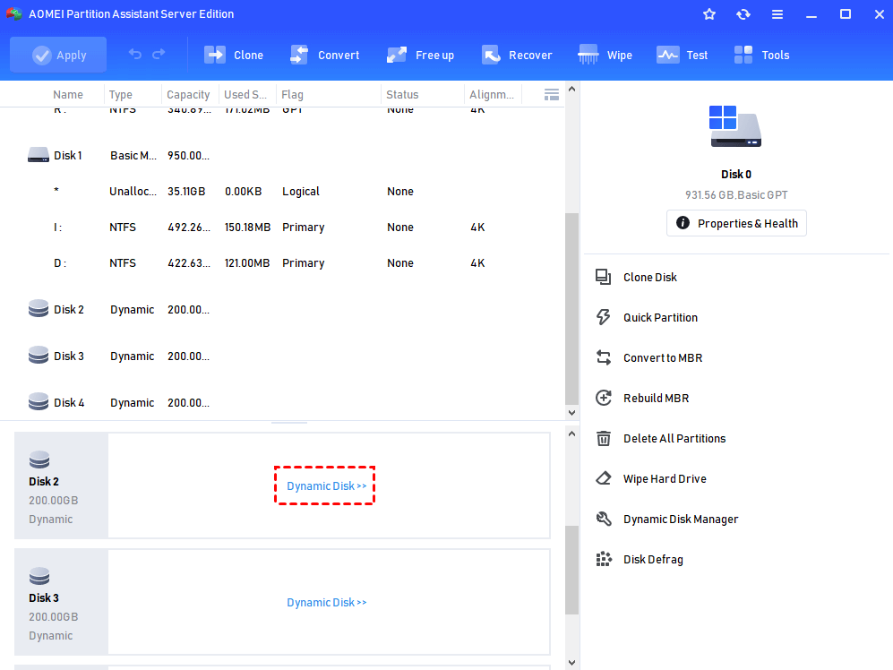Click the down arrow of the partition list scrollbar

[x=571, y=413]
